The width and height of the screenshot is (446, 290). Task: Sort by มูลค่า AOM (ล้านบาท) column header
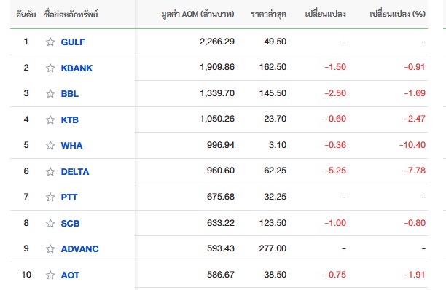[x=197, y=14]
